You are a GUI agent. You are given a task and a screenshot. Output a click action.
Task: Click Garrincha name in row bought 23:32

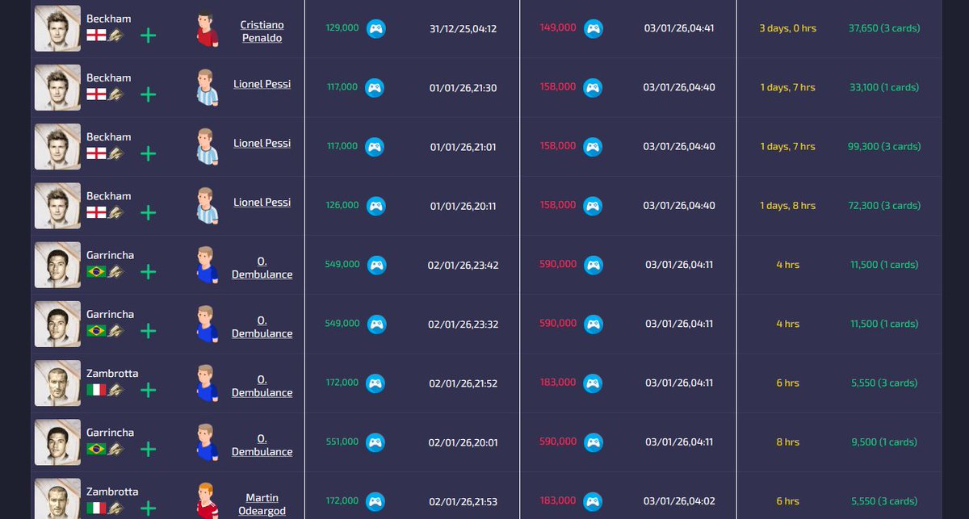click(111, 314)
